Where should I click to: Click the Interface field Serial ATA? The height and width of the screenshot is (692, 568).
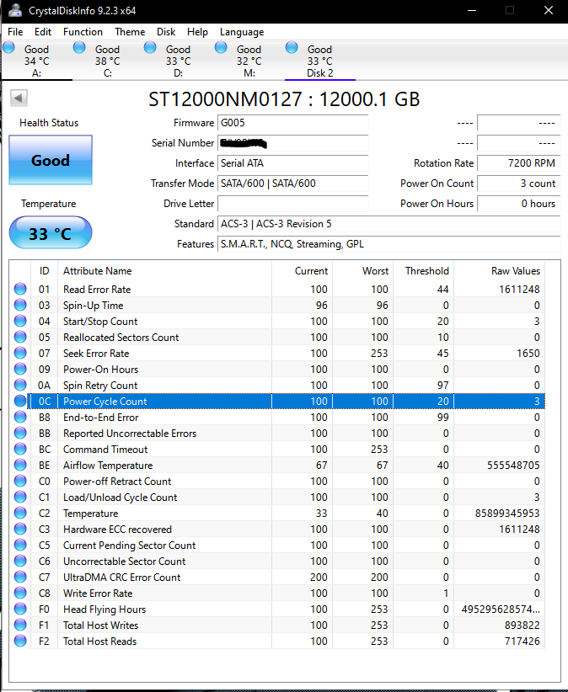click(292, 163)
